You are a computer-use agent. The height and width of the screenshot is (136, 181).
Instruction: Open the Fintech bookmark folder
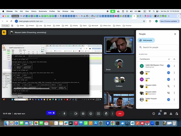(30, 25)
